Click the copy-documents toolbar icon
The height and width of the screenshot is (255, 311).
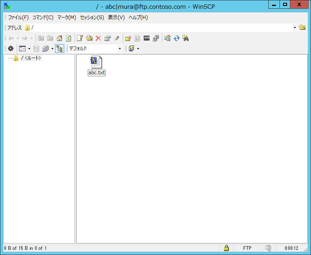tap(45, 49)
